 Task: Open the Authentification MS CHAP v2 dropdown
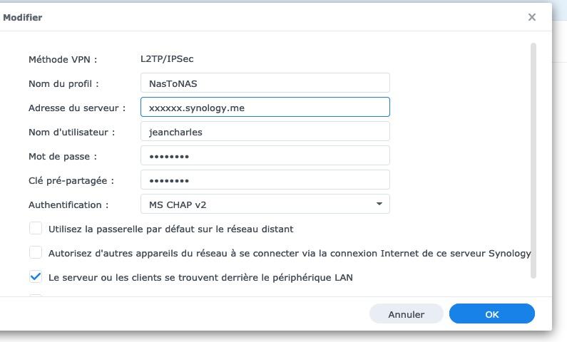(x=265, y=204)
